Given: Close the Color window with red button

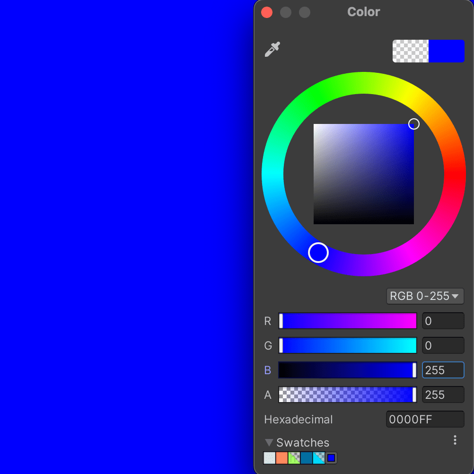Looking at the screenshot, I should [267, 12].
